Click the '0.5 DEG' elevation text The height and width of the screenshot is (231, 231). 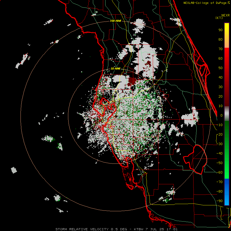[119, 229]
